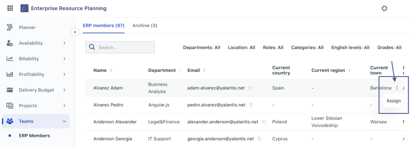Open the Roles: All filter
Image resolution: width=412 pixels, height=147 pixels.
point(273,47)
